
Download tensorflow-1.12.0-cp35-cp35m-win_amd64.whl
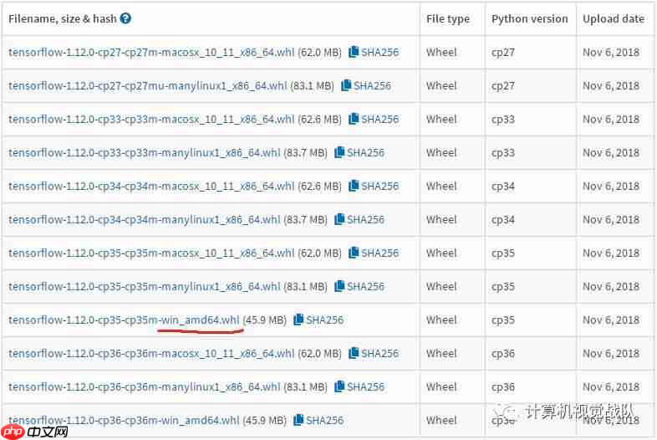point(124,320)
